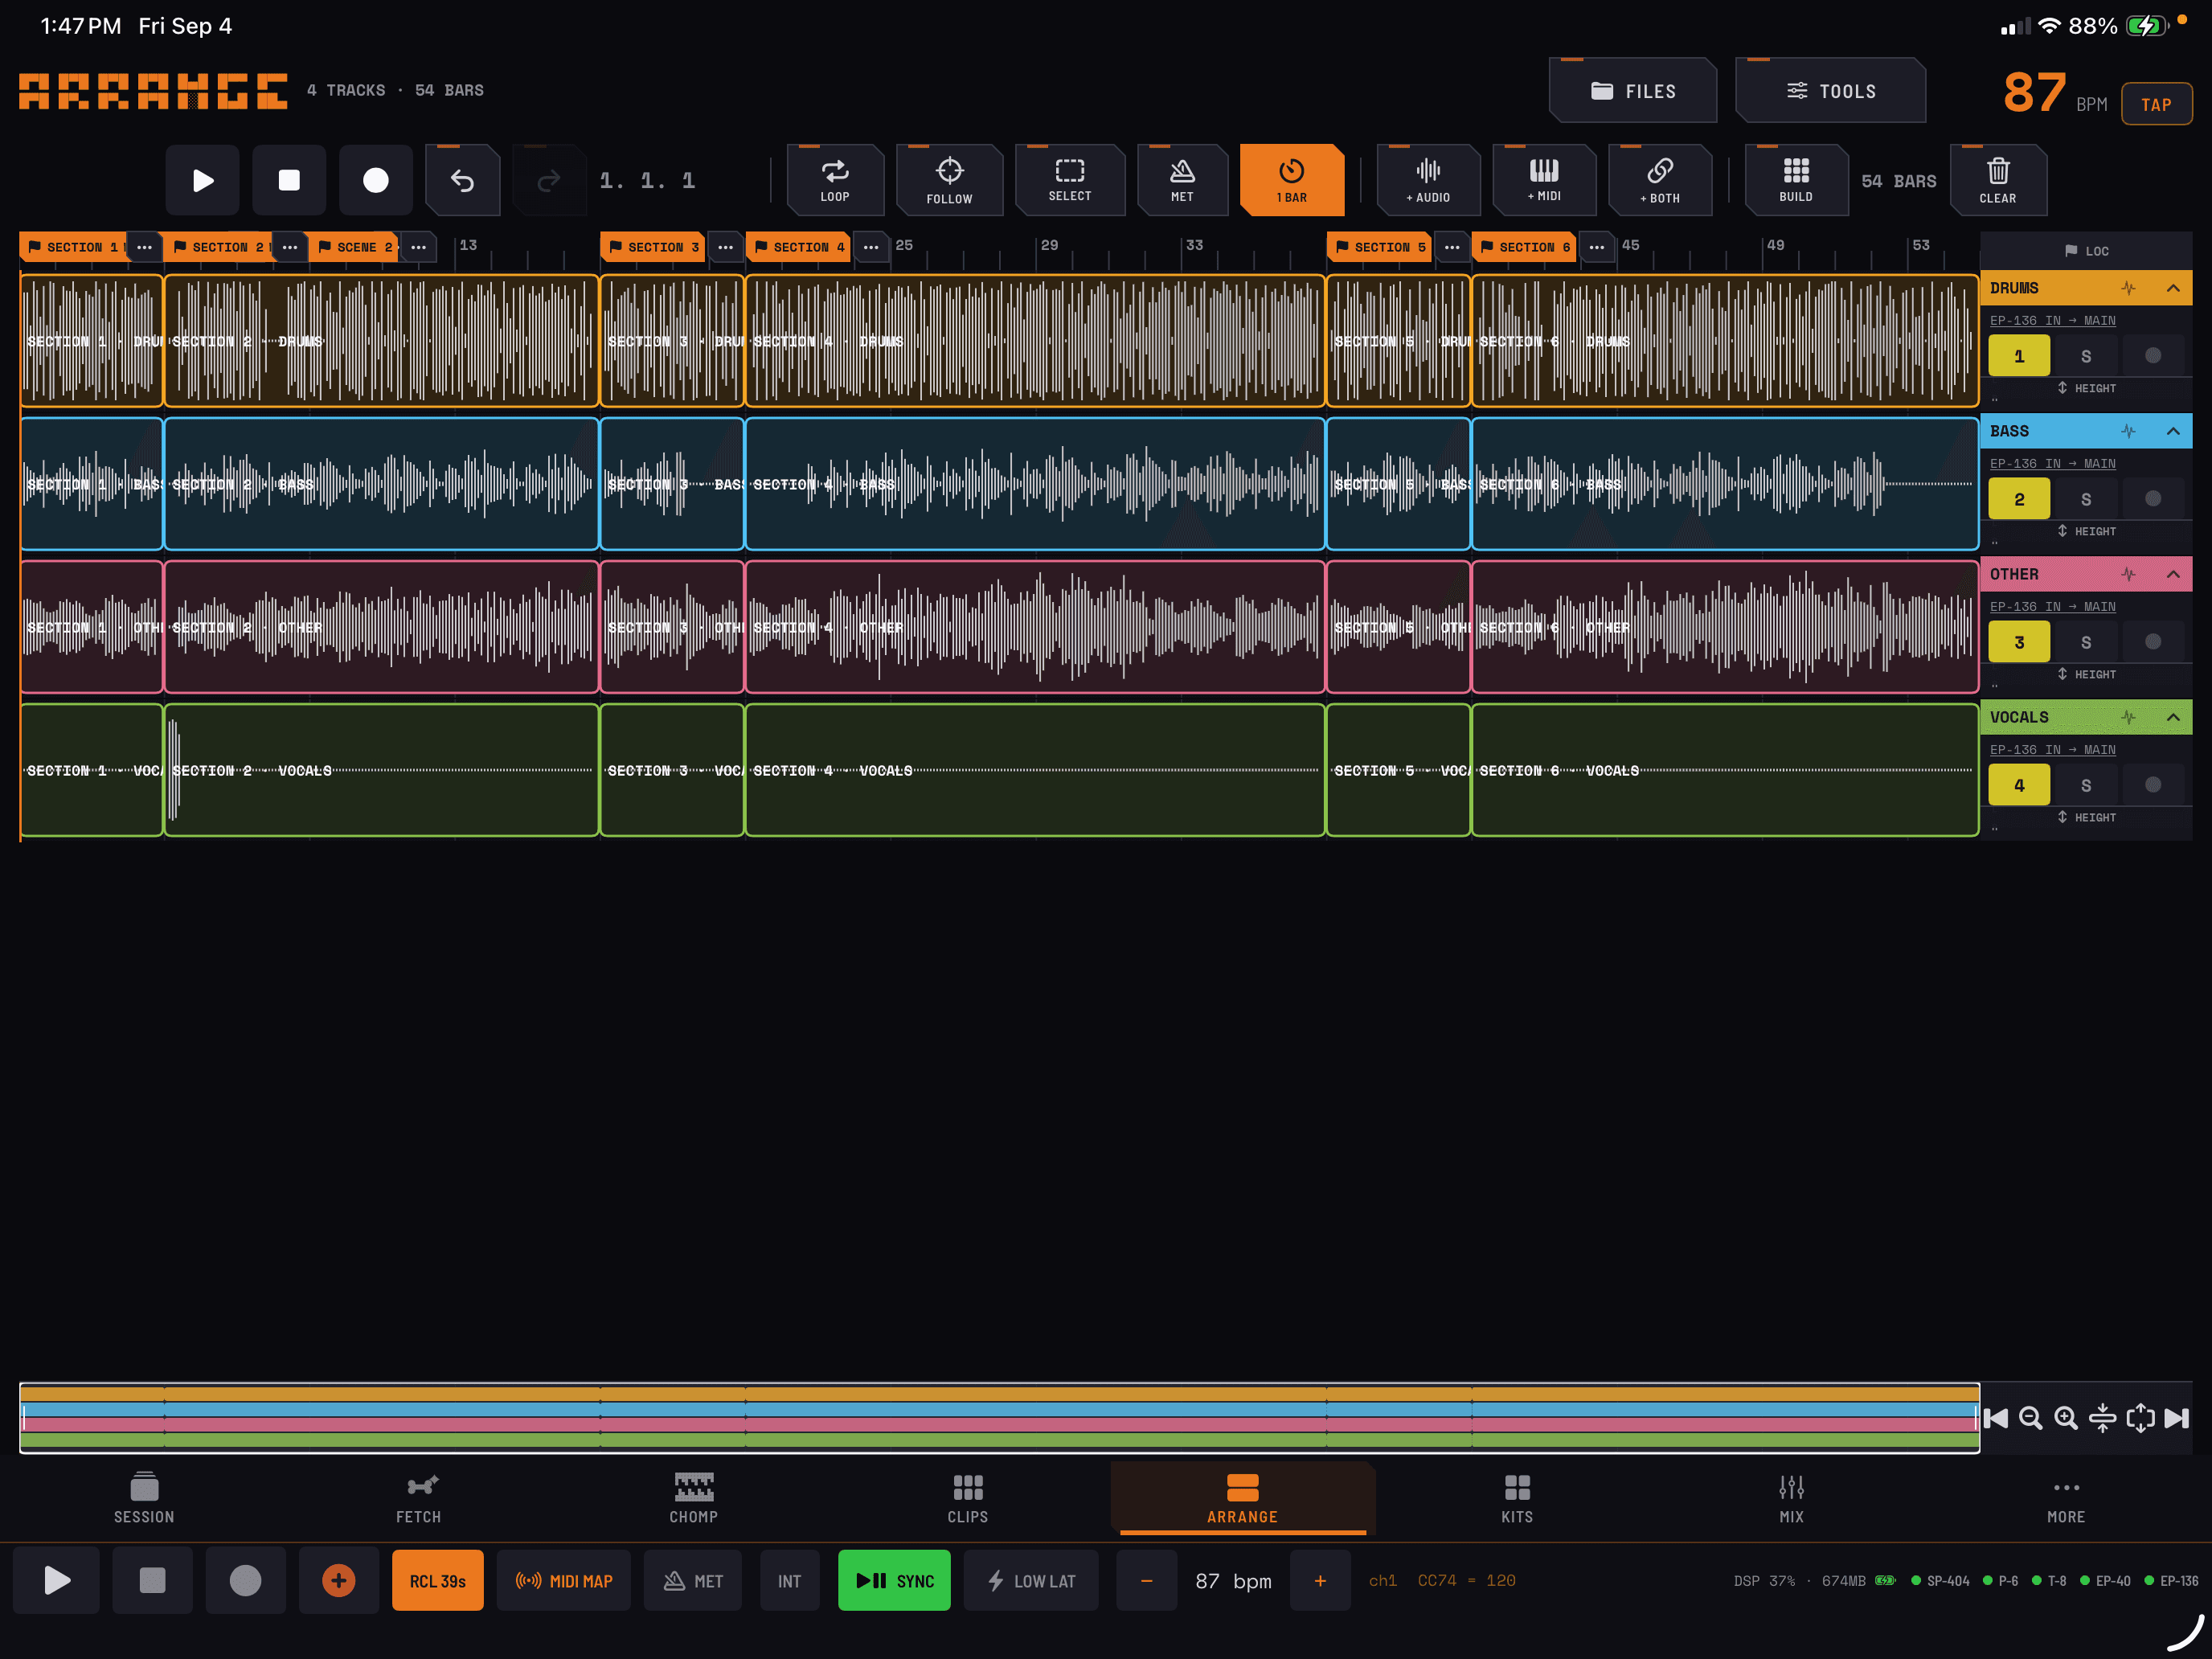The image size is (2212, 1659).
Task: Add an audio track with + Audio
Action: (x=1428, y=180)
